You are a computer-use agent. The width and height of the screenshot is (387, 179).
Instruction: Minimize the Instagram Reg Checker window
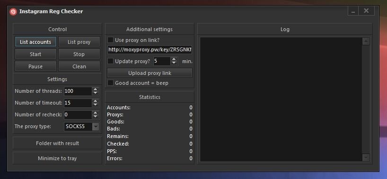pyautogui.click(x=353, y=11)
